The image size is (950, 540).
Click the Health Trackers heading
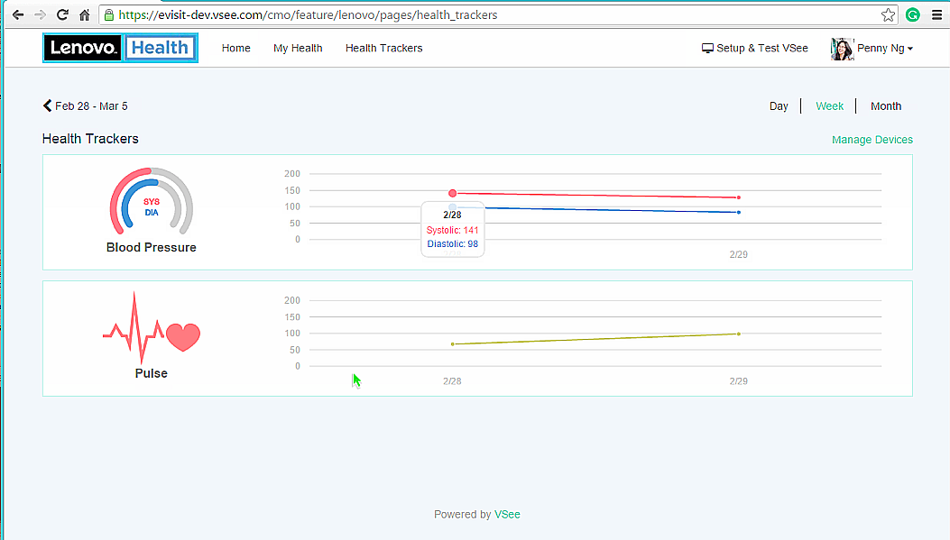[90, 139]
